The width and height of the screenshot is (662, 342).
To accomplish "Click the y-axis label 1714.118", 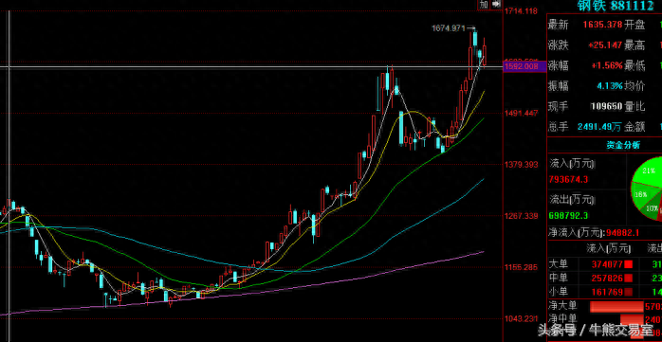I will click(521, 11).
